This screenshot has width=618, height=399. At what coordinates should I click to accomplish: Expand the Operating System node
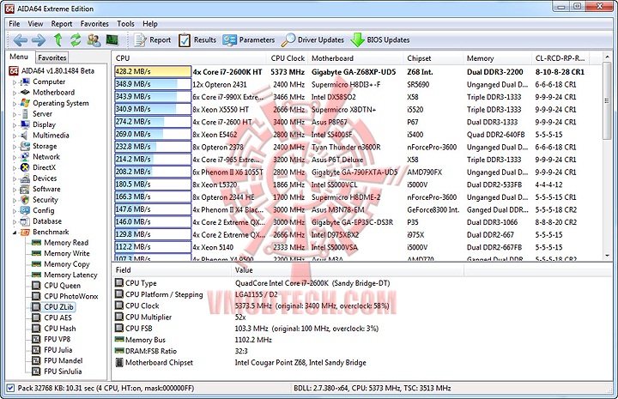15,104
